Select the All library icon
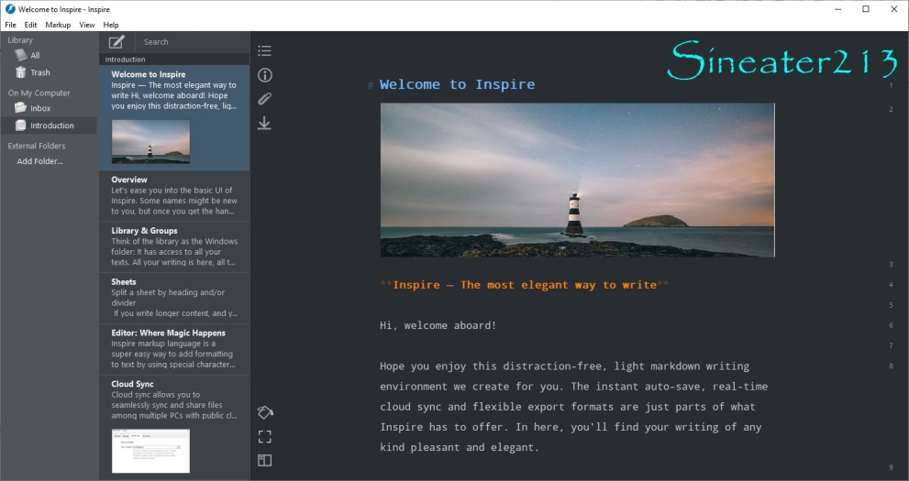Image resolution: width=909 pixels, height=481 pixels. pos(21,55)
